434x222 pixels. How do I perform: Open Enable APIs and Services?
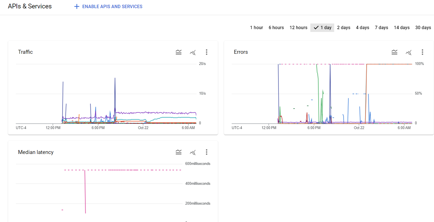pos(108,6)
